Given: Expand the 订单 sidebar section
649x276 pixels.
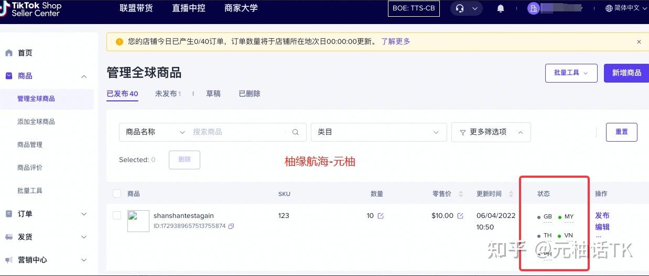Looking at the screenshot, I should (x=84, y=214).
